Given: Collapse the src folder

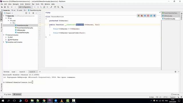Looking at the screenshot, I should 6,18.
